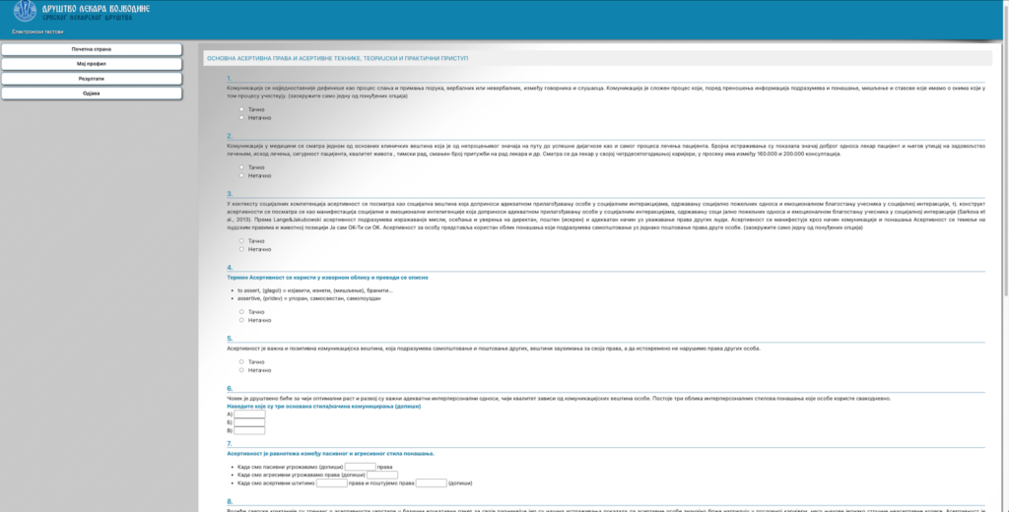Image resolution: width=1009 pixels, height=512 pixels.
Task: Click answer field А) in question 6
Action: point(249,415)
